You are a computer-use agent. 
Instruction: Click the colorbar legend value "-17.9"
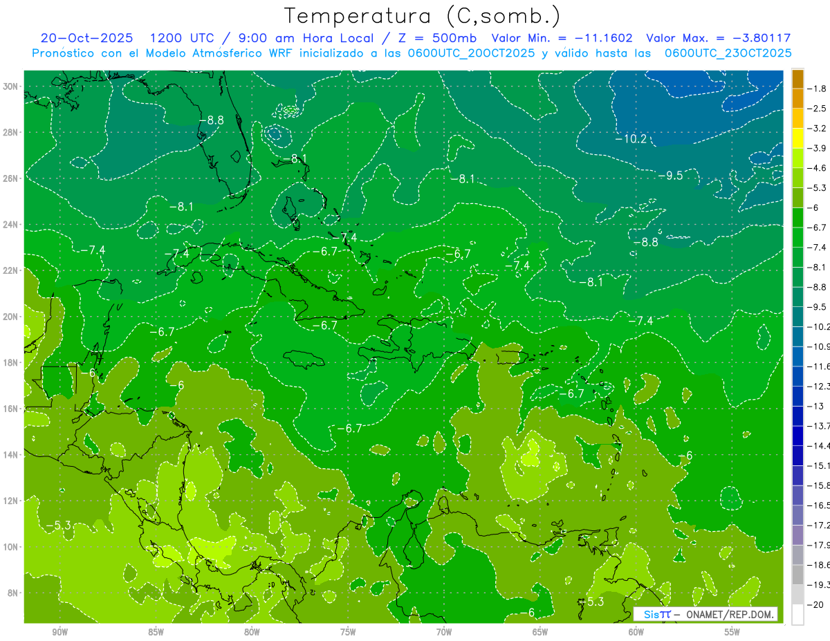click(x=820, y=545)
